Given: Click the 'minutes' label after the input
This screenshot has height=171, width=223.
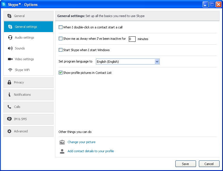Looking at the screenshot, I should click(143, 39).
